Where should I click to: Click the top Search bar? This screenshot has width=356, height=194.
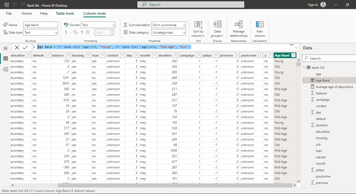[191, 4]
